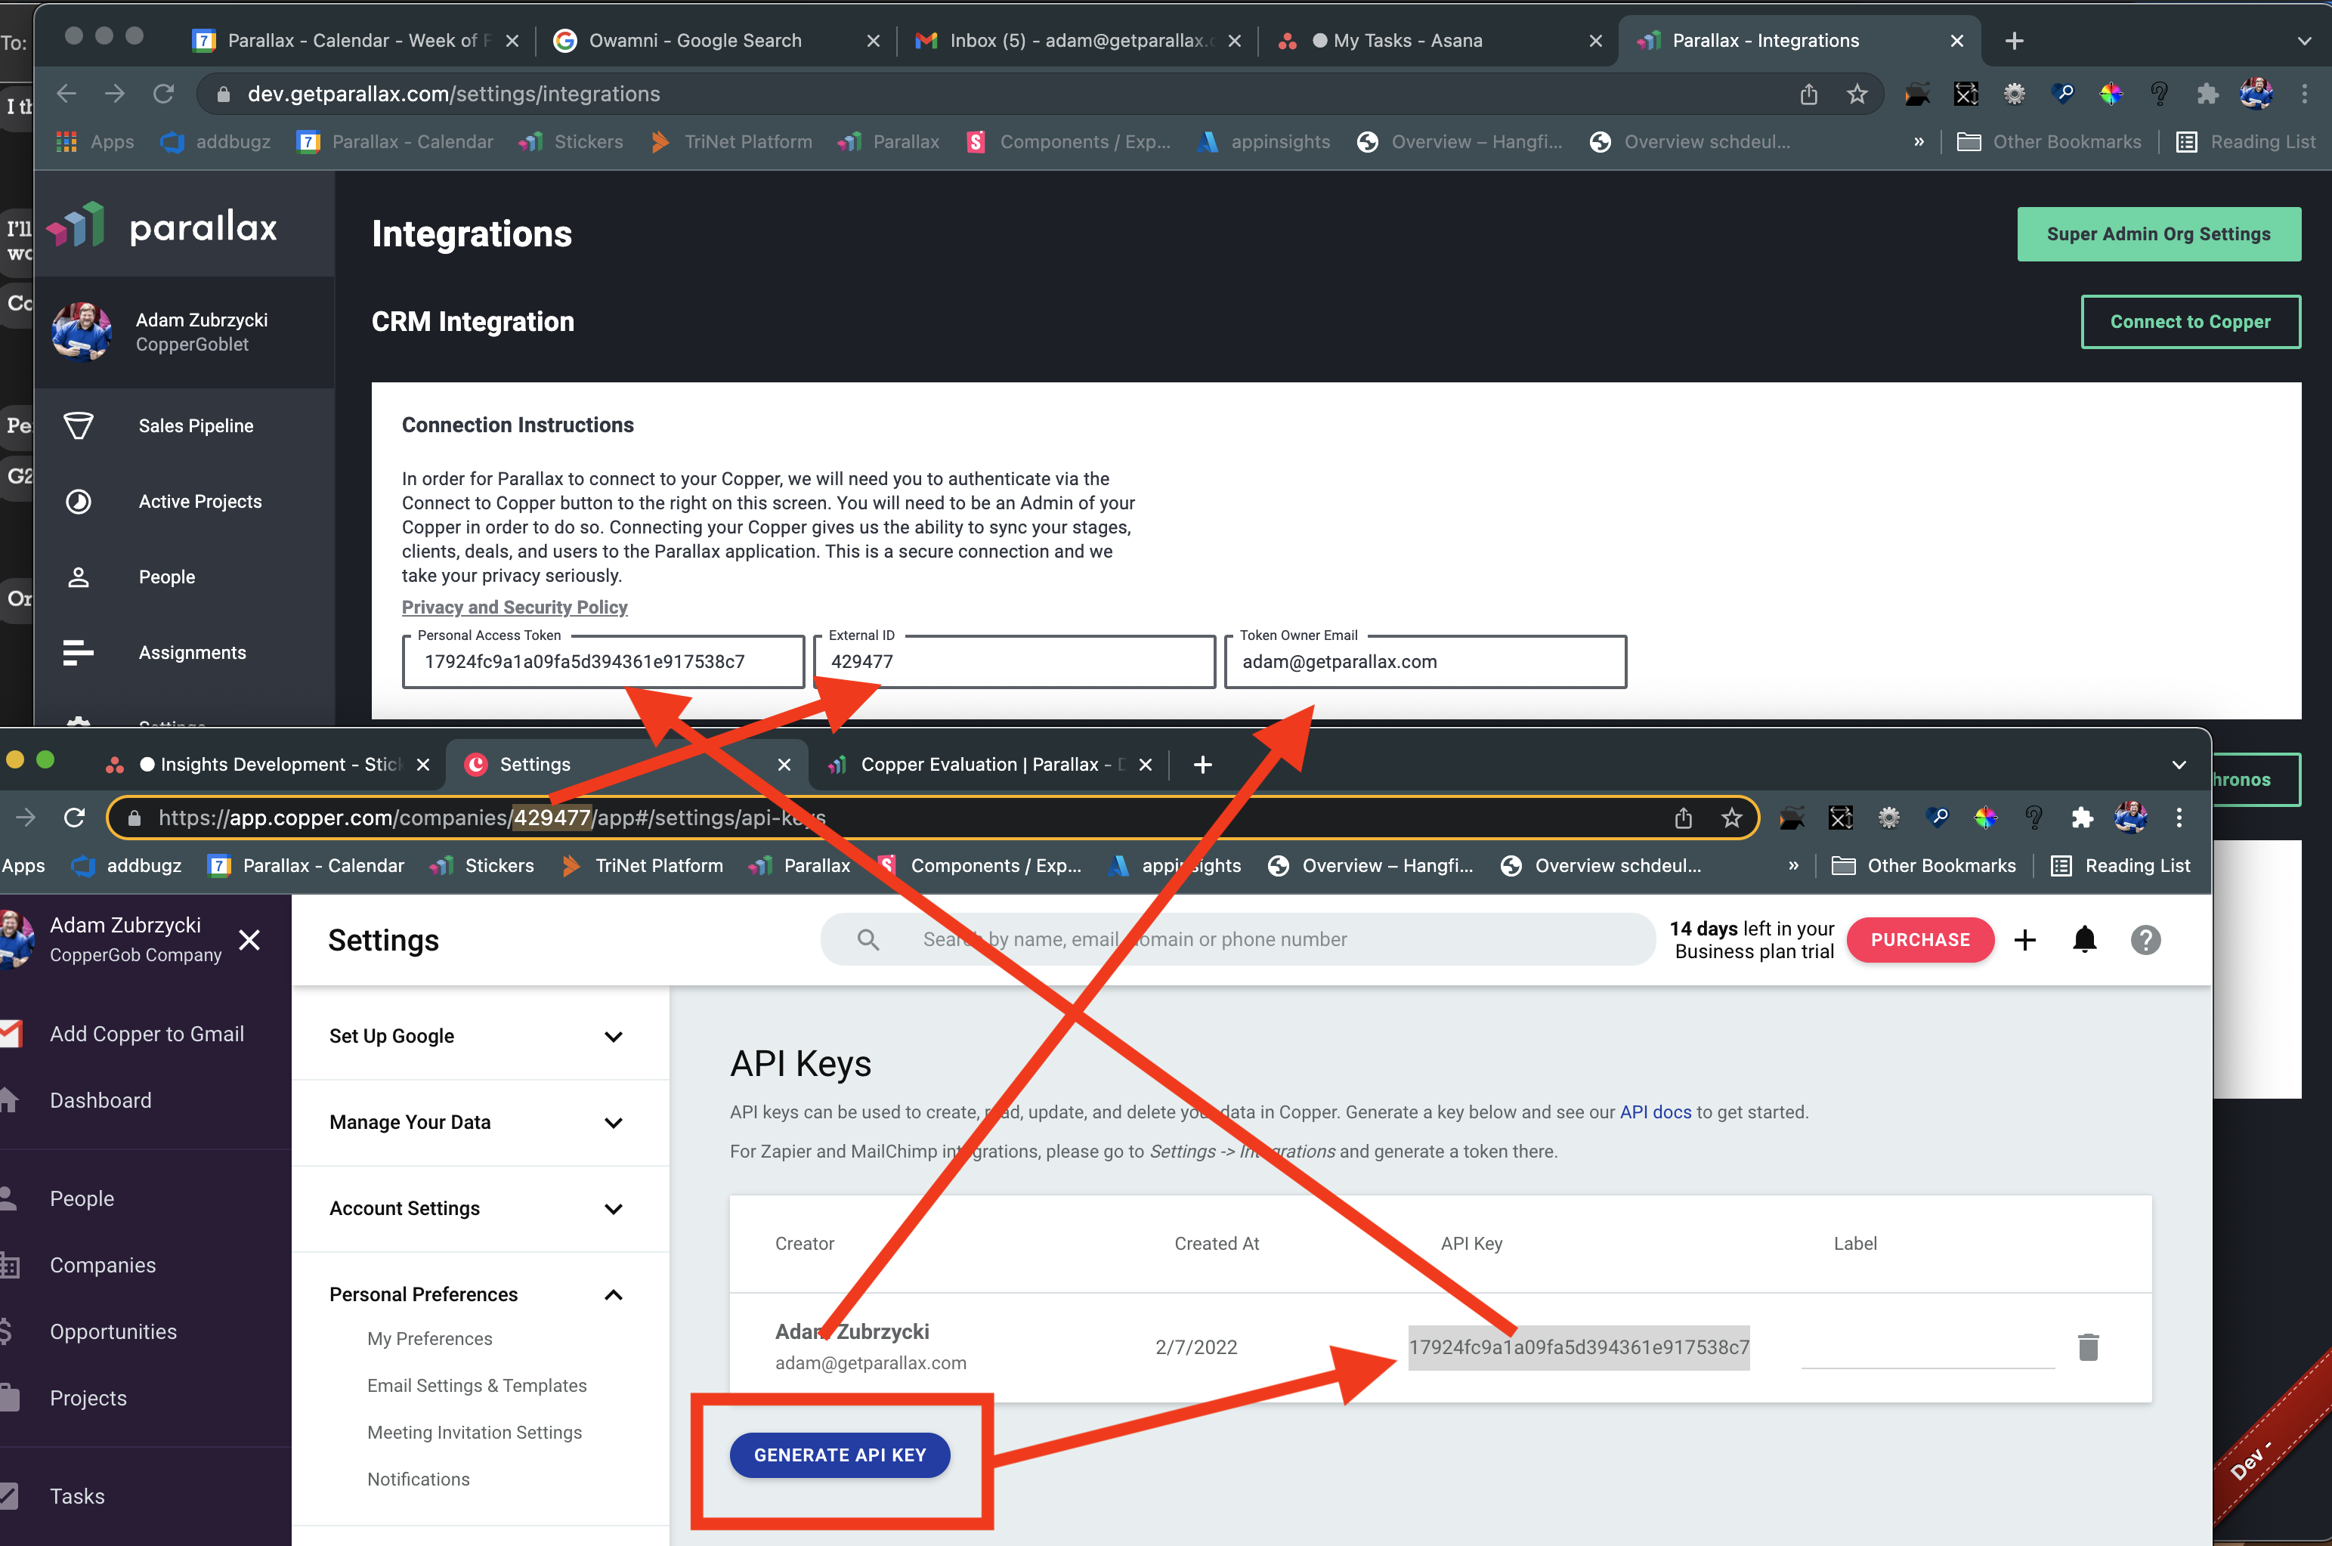The width and height of the screenshot is (2332, 1546).
Task: Click Purchase button in Copper
Action: tap(1920, 940)
